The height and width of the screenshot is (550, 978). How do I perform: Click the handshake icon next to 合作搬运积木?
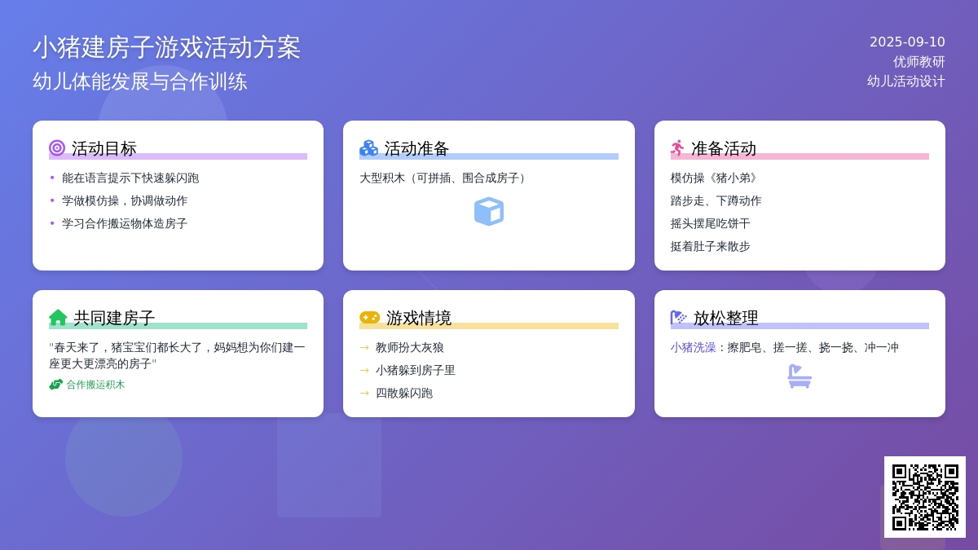55,385
